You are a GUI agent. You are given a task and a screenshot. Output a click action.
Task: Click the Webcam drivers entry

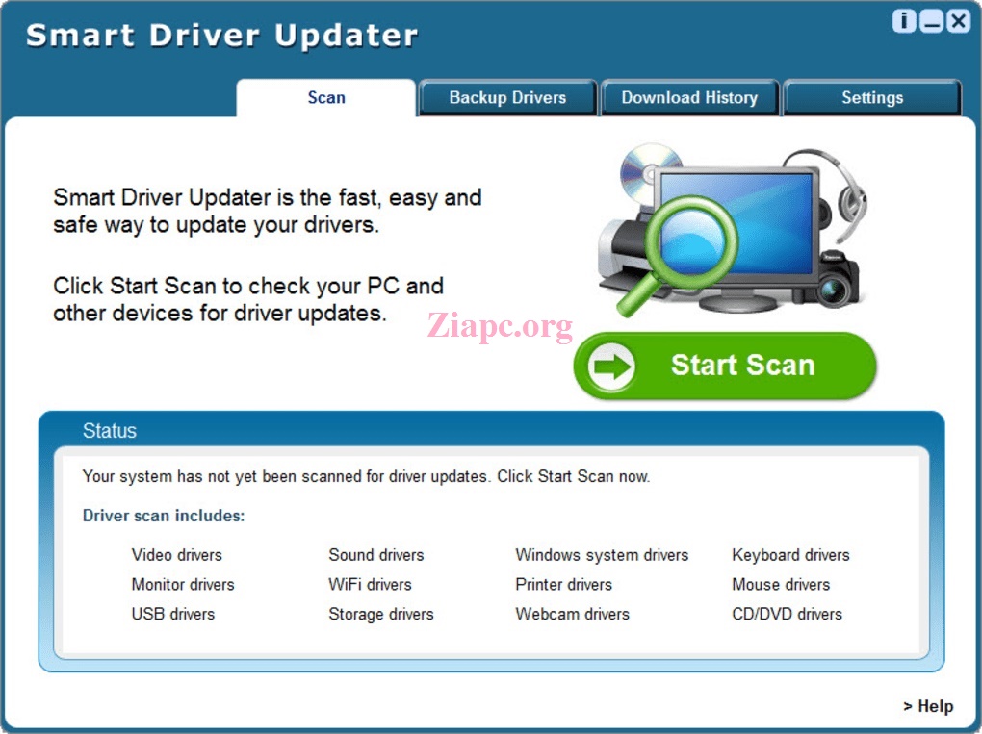coord(572,614)
